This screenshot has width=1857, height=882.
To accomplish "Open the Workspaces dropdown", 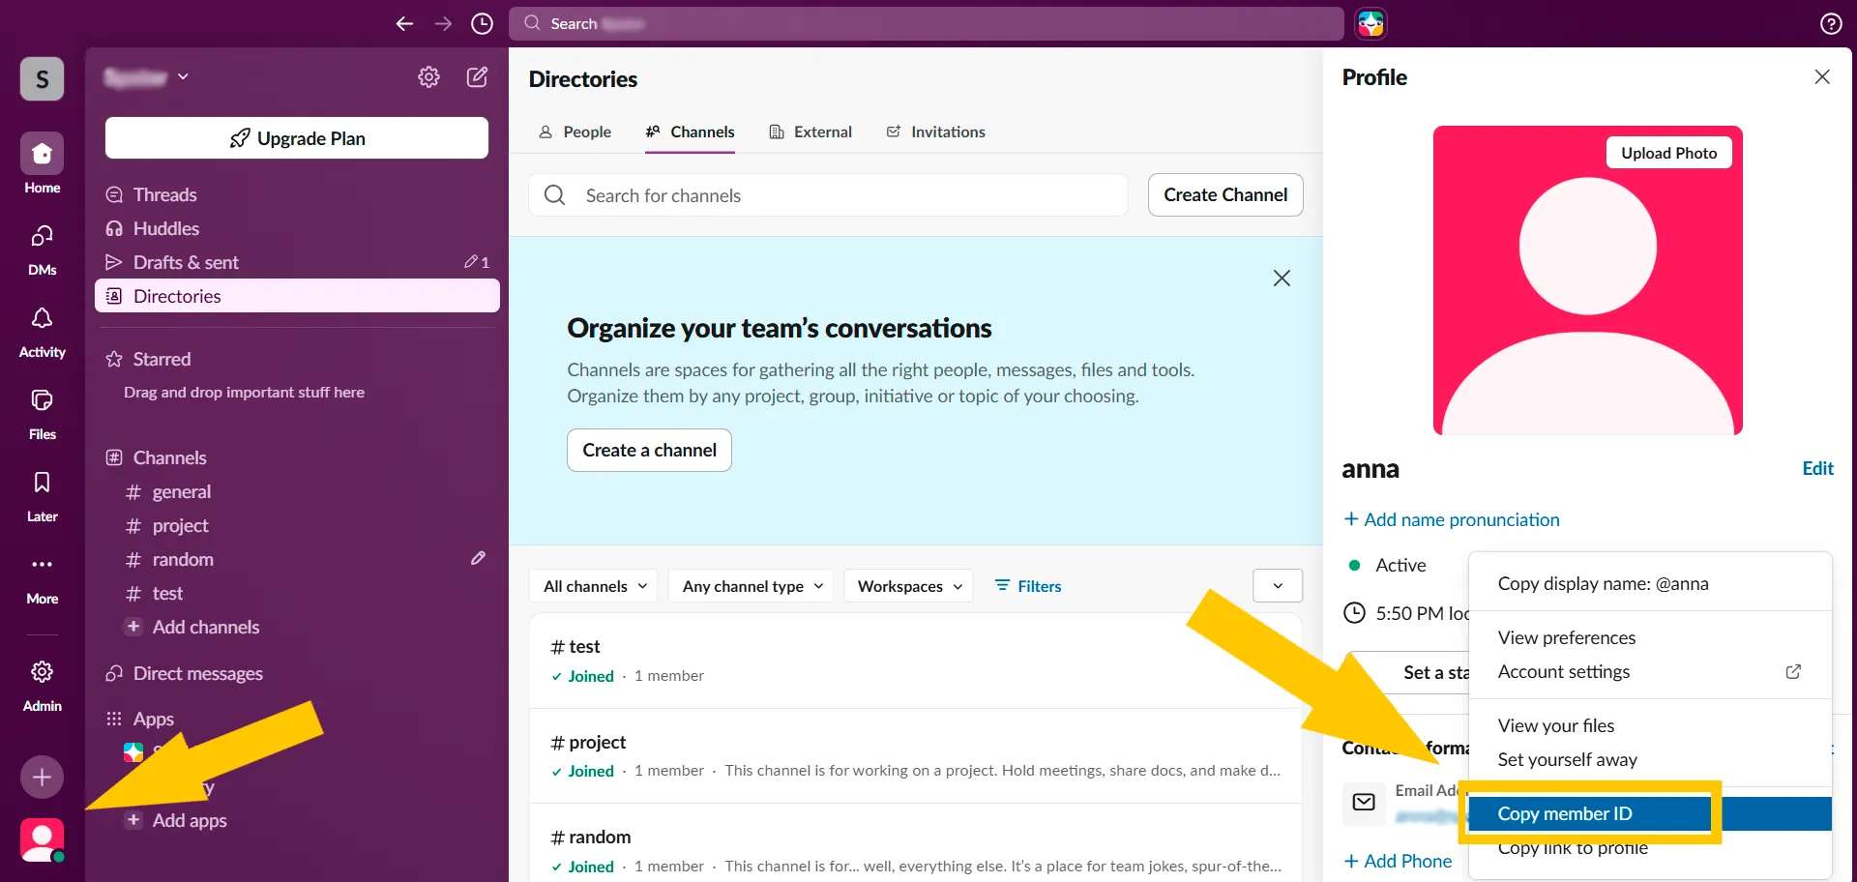I will pos(908,586).
